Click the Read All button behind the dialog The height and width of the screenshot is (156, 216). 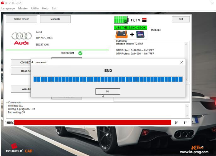21,71
